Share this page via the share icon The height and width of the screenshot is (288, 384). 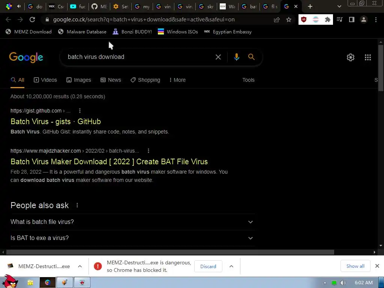(x=277, y=19)
